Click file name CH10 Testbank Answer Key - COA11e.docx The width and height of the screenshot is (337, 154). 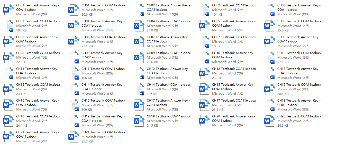coord(234,55)
